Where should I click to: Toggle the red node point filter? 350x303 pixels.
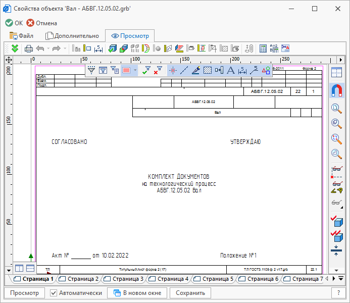tap(173, 70)
